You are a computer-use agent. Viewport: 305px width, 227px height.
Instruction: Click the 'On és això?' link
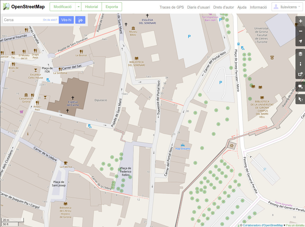tap(50, 20)
